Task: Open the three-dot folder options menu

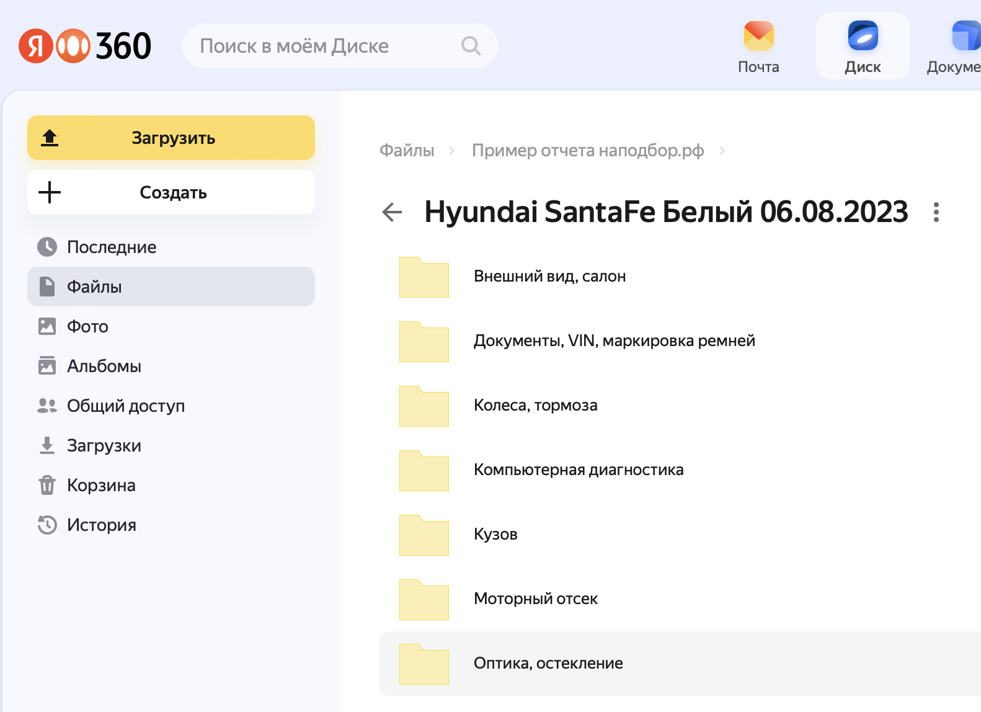Action: (x=936, y=212)
